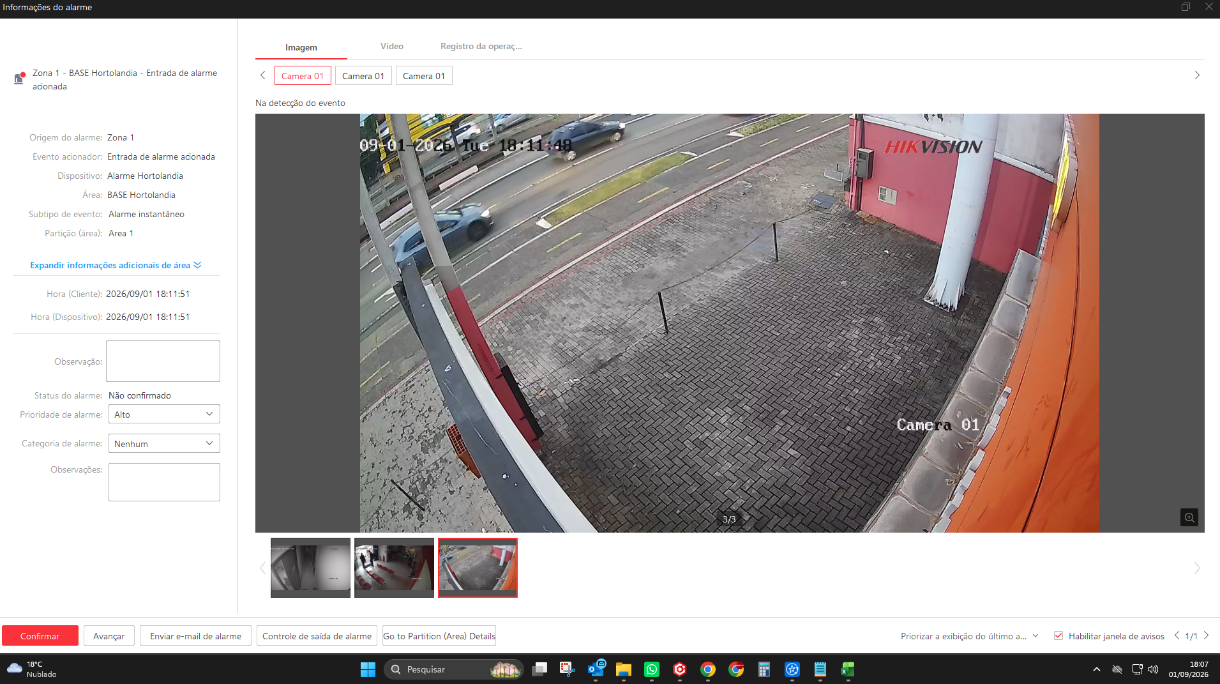The width and height of the screenshot is (1220, 684).
Task: Open the image zoom magnifier on the snapshot
Action: 1189,517
